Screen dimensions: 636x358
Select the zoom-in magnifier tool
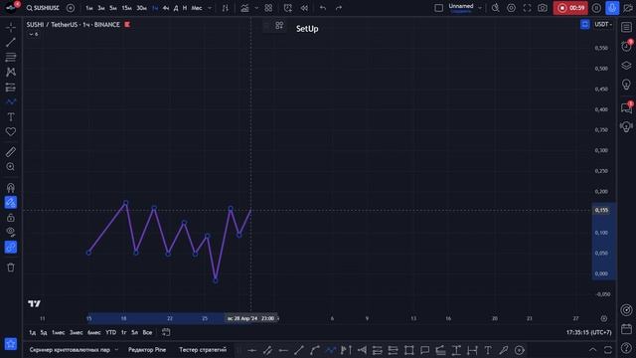11,167
